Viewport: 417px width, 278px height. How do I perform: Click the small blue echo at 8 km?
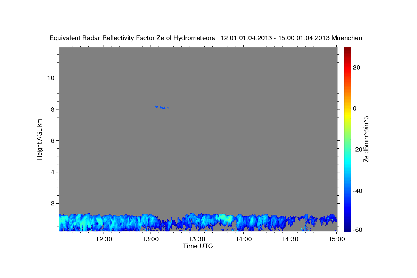point(161,107)
